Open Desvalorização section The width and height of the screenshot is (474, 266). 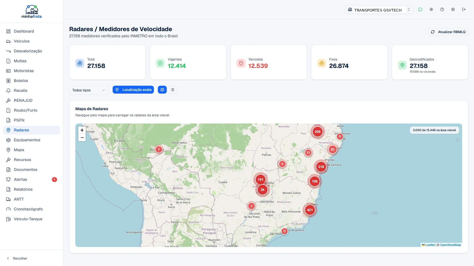point(31,51)
